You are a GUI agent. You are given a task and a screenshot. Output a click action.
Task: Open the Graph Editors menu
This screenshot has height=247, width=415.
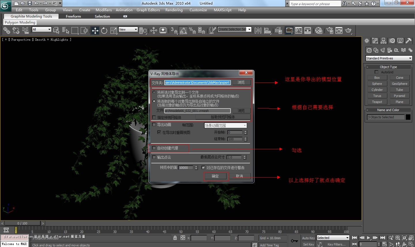click(148, 10)
